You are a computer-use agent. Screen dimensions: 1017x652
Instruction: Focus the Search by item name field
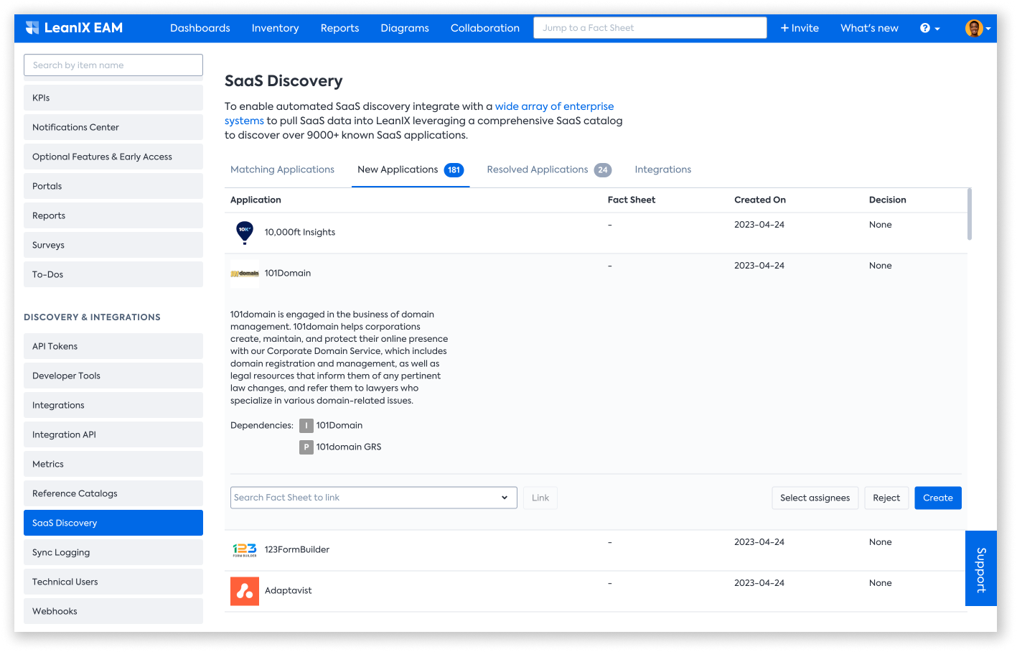(x=113, y=65)
